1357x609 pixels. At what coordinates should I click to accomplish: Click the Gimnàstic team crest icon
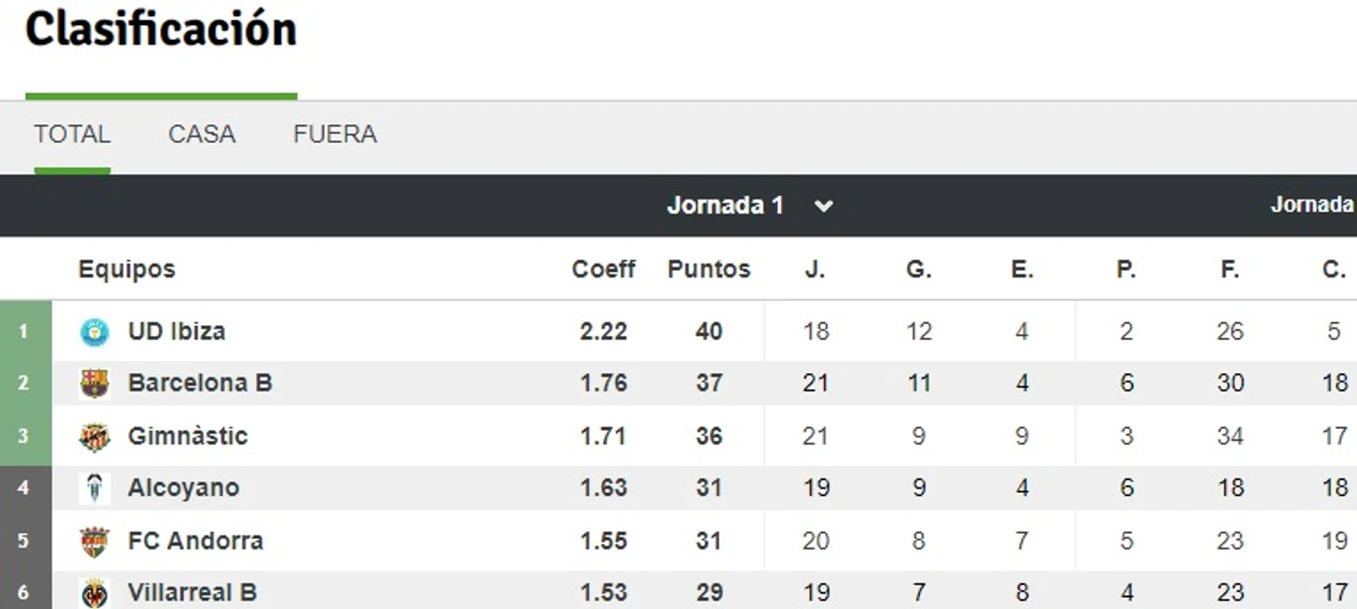point(95,436)
